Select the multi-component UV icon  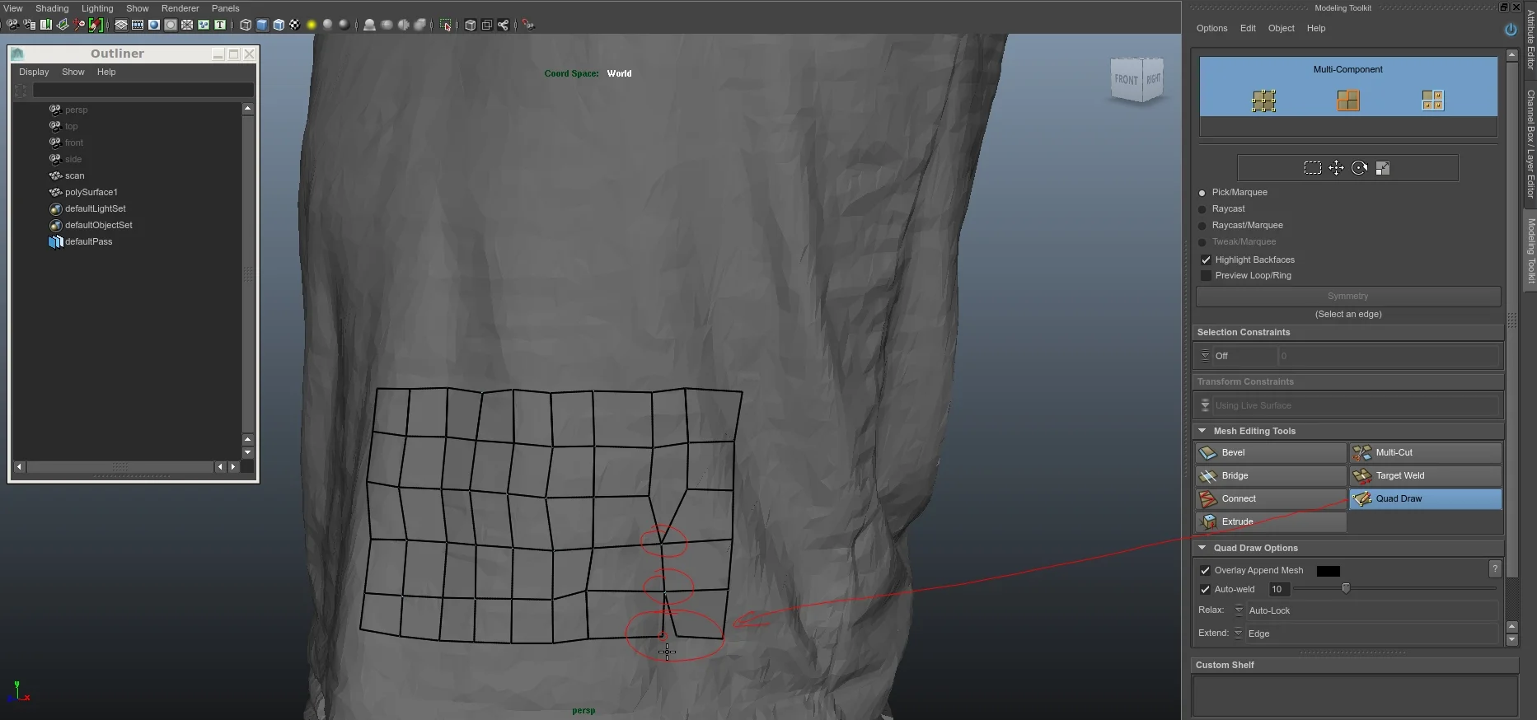[1432, 101]
